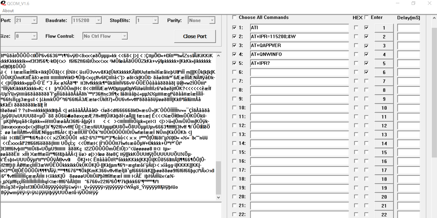Uncheck command 5 selection checkbox
This screenshot has width=437, height=218.
click(234, 63)
